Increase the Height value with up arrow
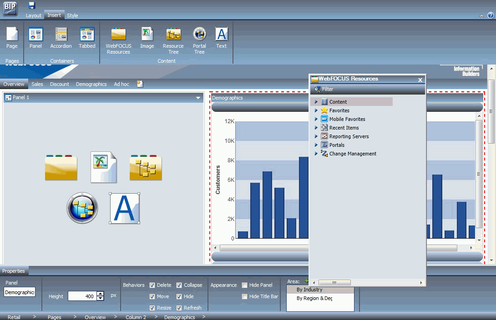The image size is (496, 320). [100, 294]
